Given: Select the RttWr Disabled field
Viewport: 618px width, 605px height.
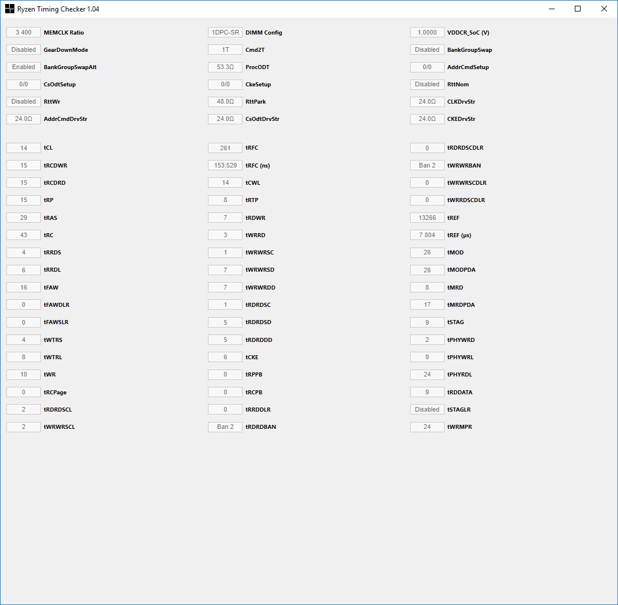Looking at the screenshot, I should 24,102.
